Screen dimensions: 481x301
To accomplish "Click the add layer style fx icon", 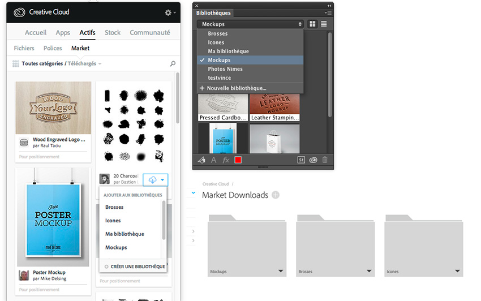I will (x=226, y=160).
